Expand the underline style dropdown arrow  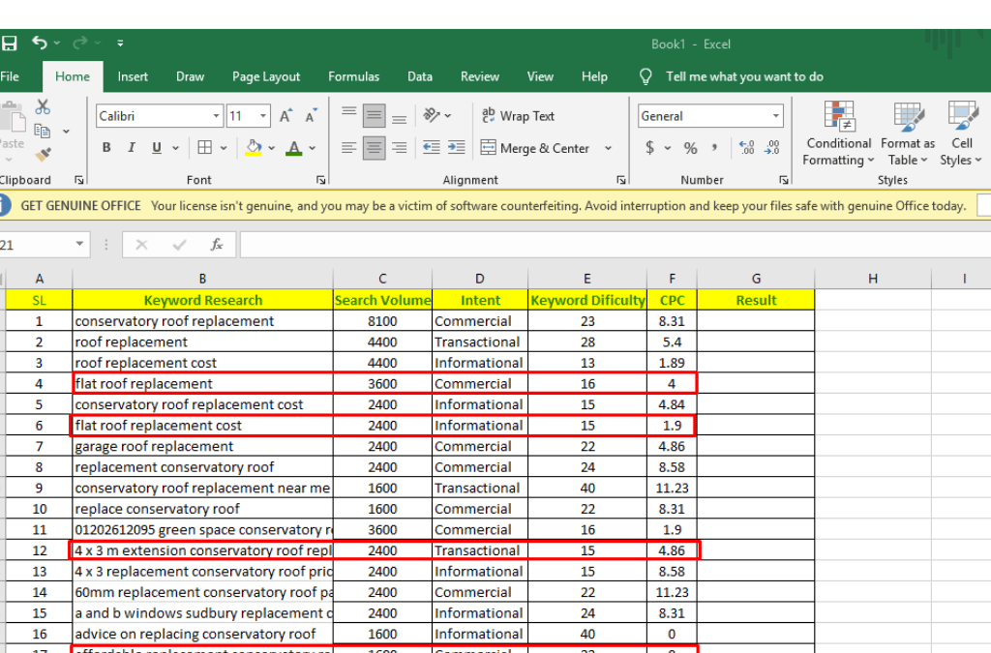click(x=176, y=148)
